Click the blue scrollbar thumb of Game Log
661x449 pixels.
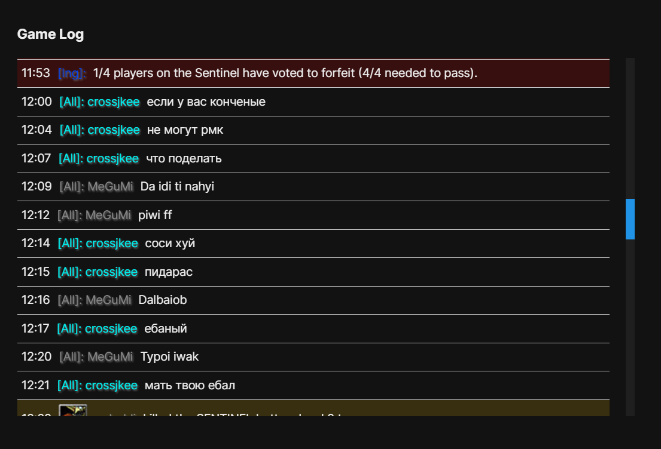[630, 219]
